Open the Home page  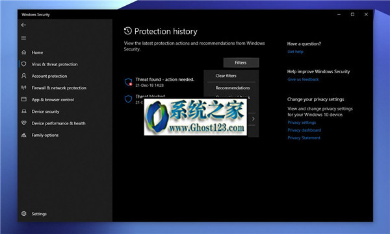pyautogui.click(x=37, y=53)
